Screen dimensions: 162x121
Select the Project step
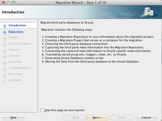[13, 37]
